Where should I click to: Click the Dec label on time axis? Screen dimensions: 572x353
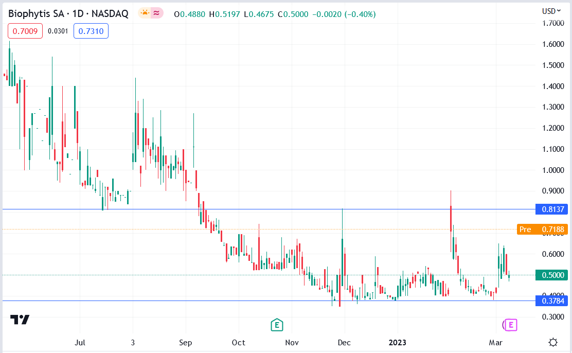[344, 342]
